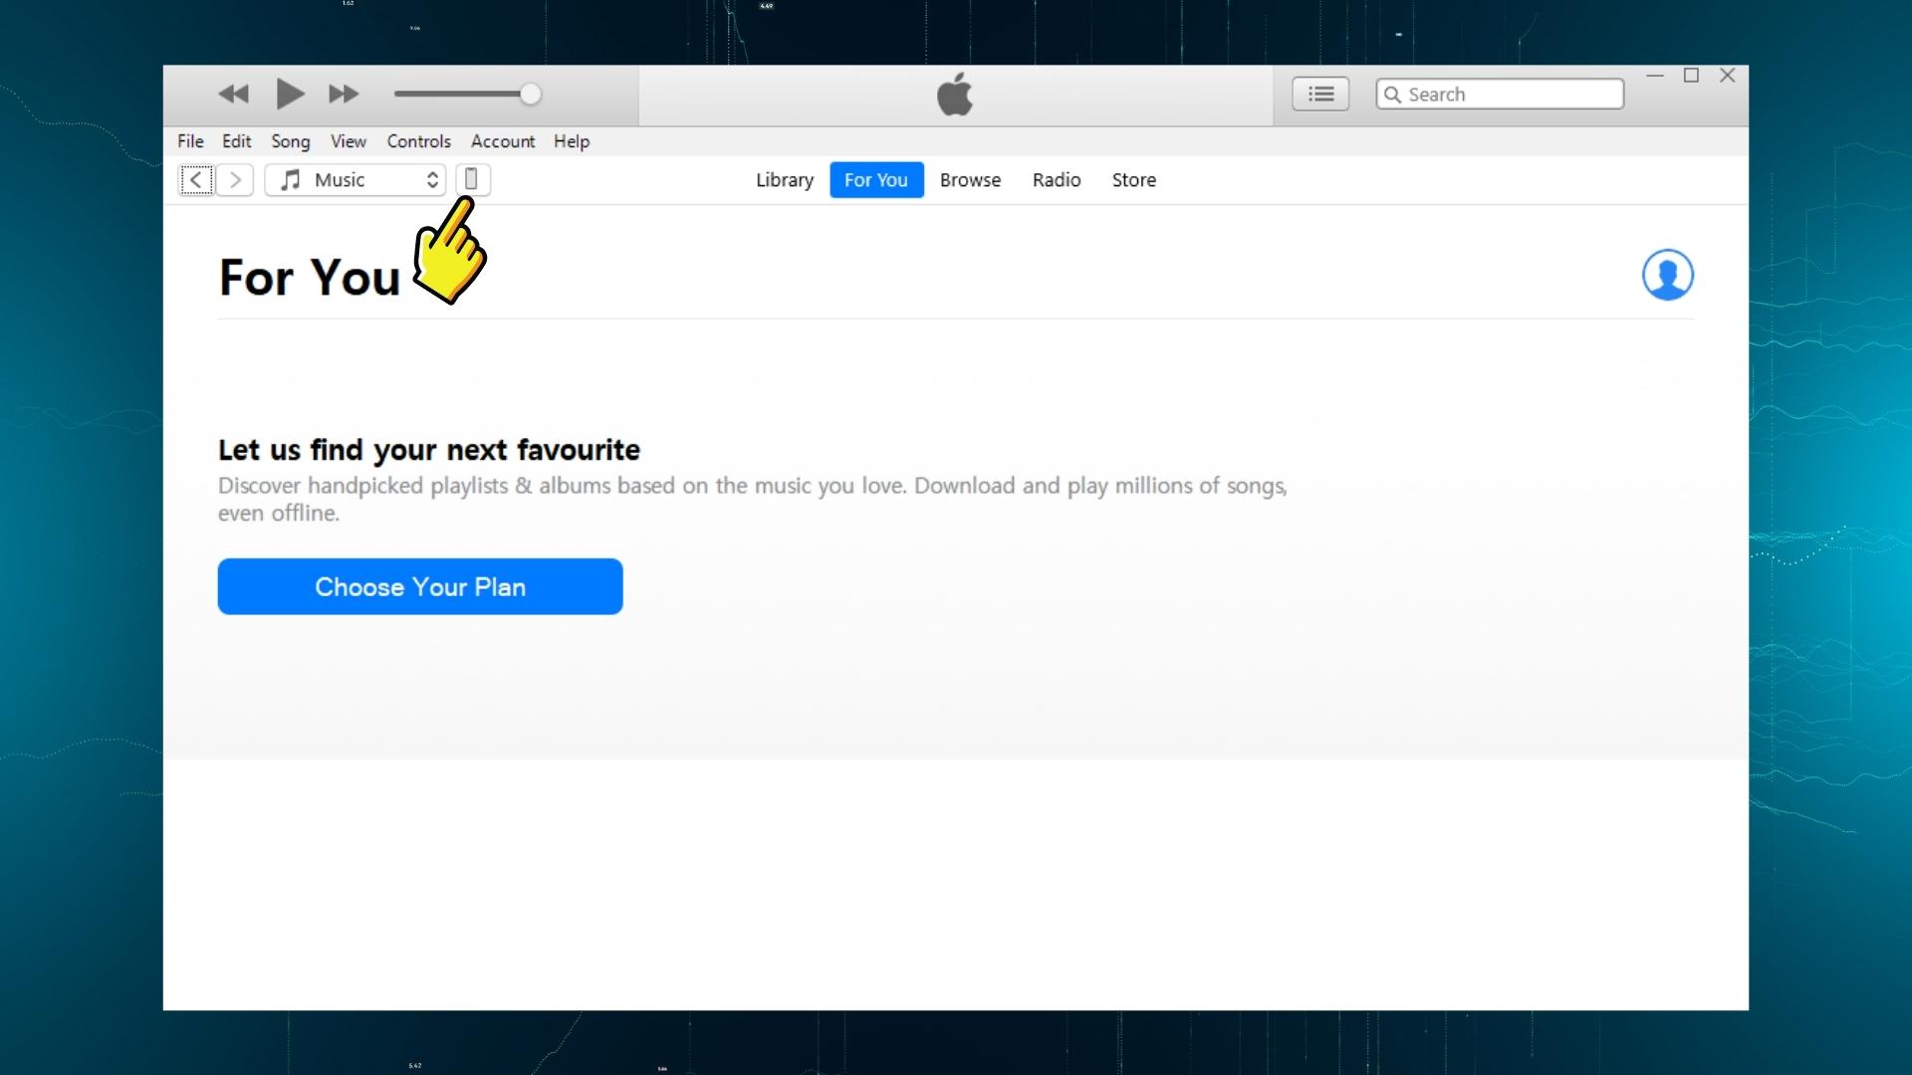The height and width of the screenshot is (1075, 1912).
Task: Start playback with the play button
Action: pyautogui.click(x=290, y=94)
